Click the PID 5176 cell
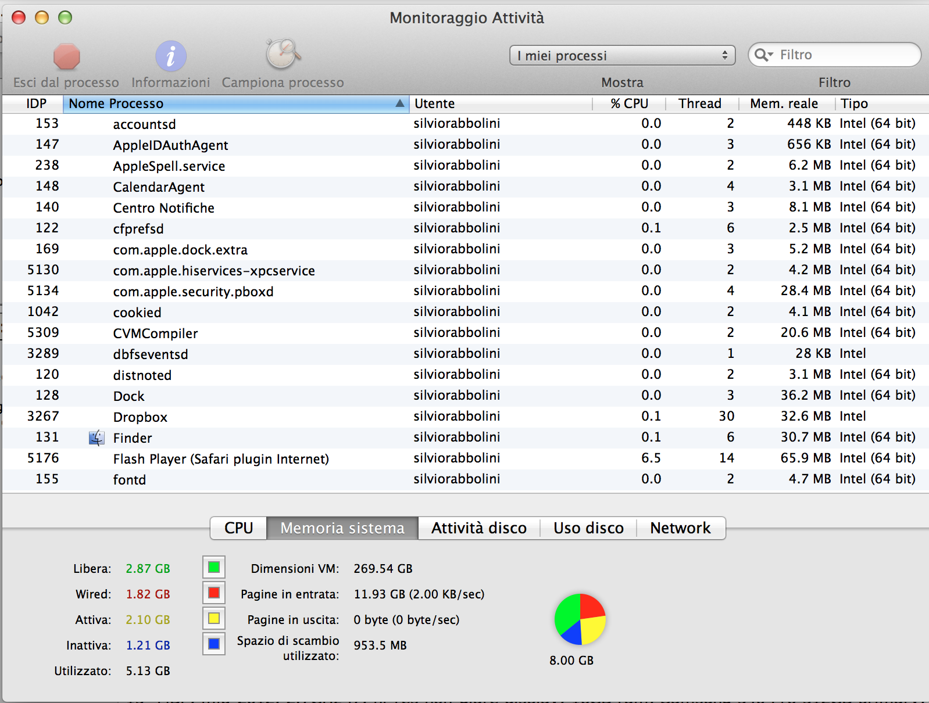This screenshot has height=703, width=929. click(43, 458)
